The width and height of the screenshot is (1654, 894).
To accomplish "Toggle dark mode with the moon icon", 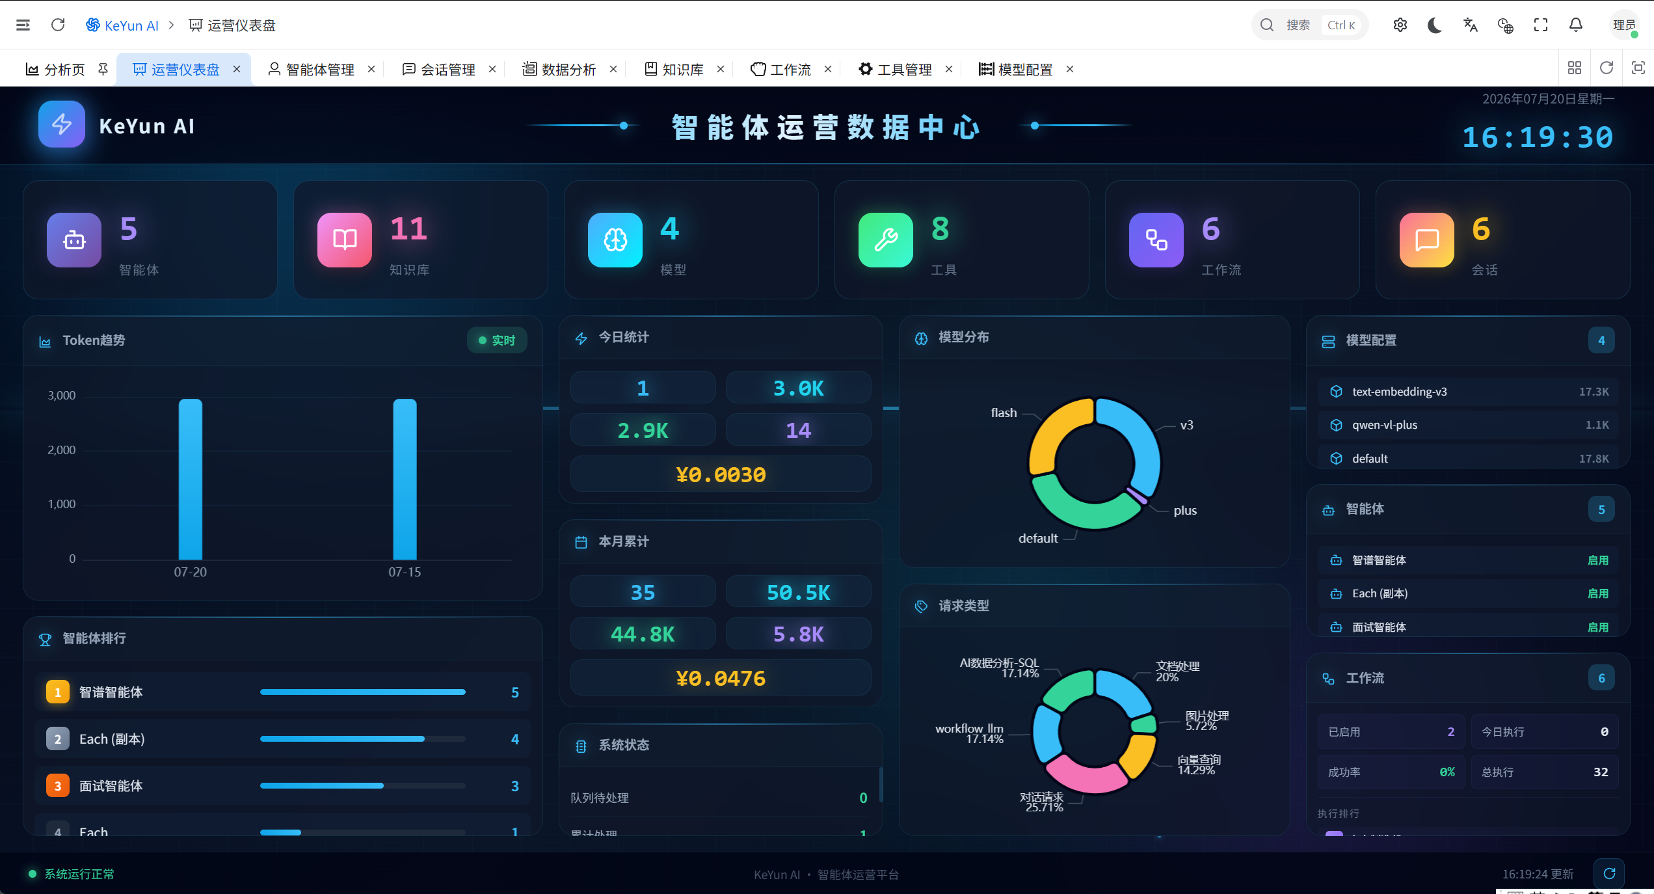I will pos(1435,25).
